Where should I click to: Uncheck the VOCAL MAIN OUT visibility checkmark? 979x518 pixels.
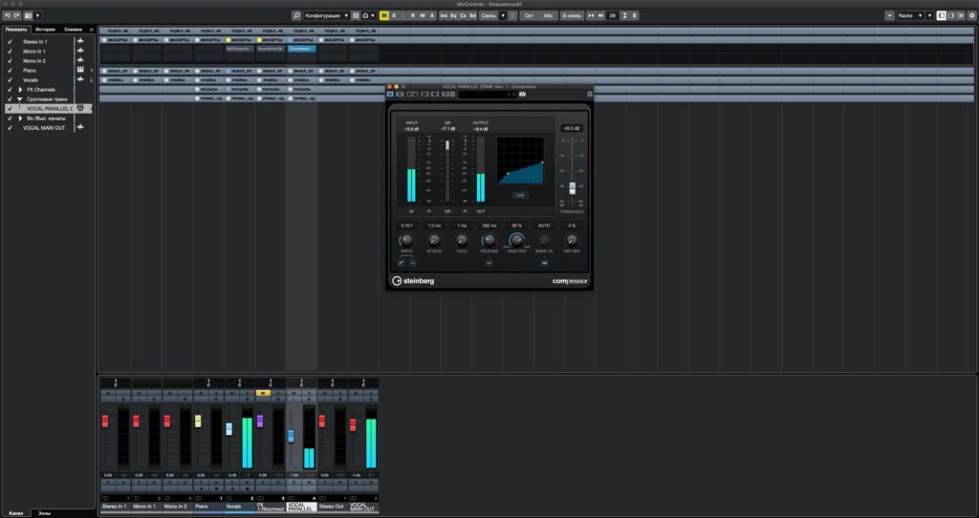click(x=10, y=128)
